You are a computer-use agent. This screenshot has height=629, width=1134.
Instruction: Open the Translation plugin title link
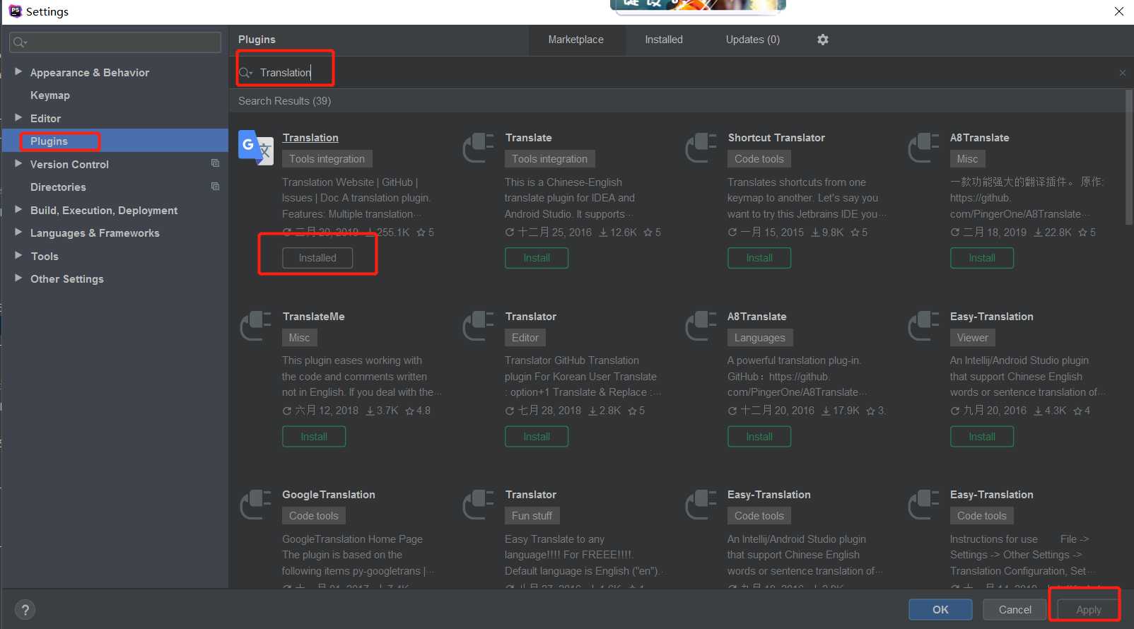310,138
